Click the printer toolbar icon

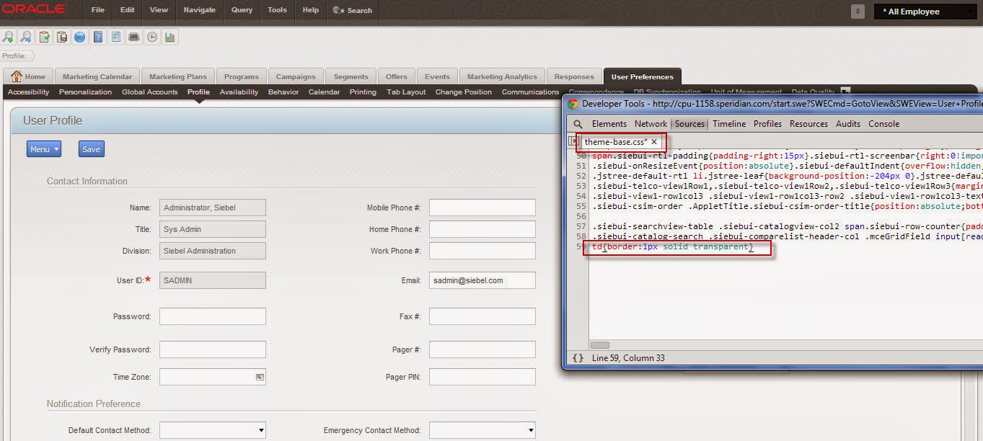coord(134,37)
